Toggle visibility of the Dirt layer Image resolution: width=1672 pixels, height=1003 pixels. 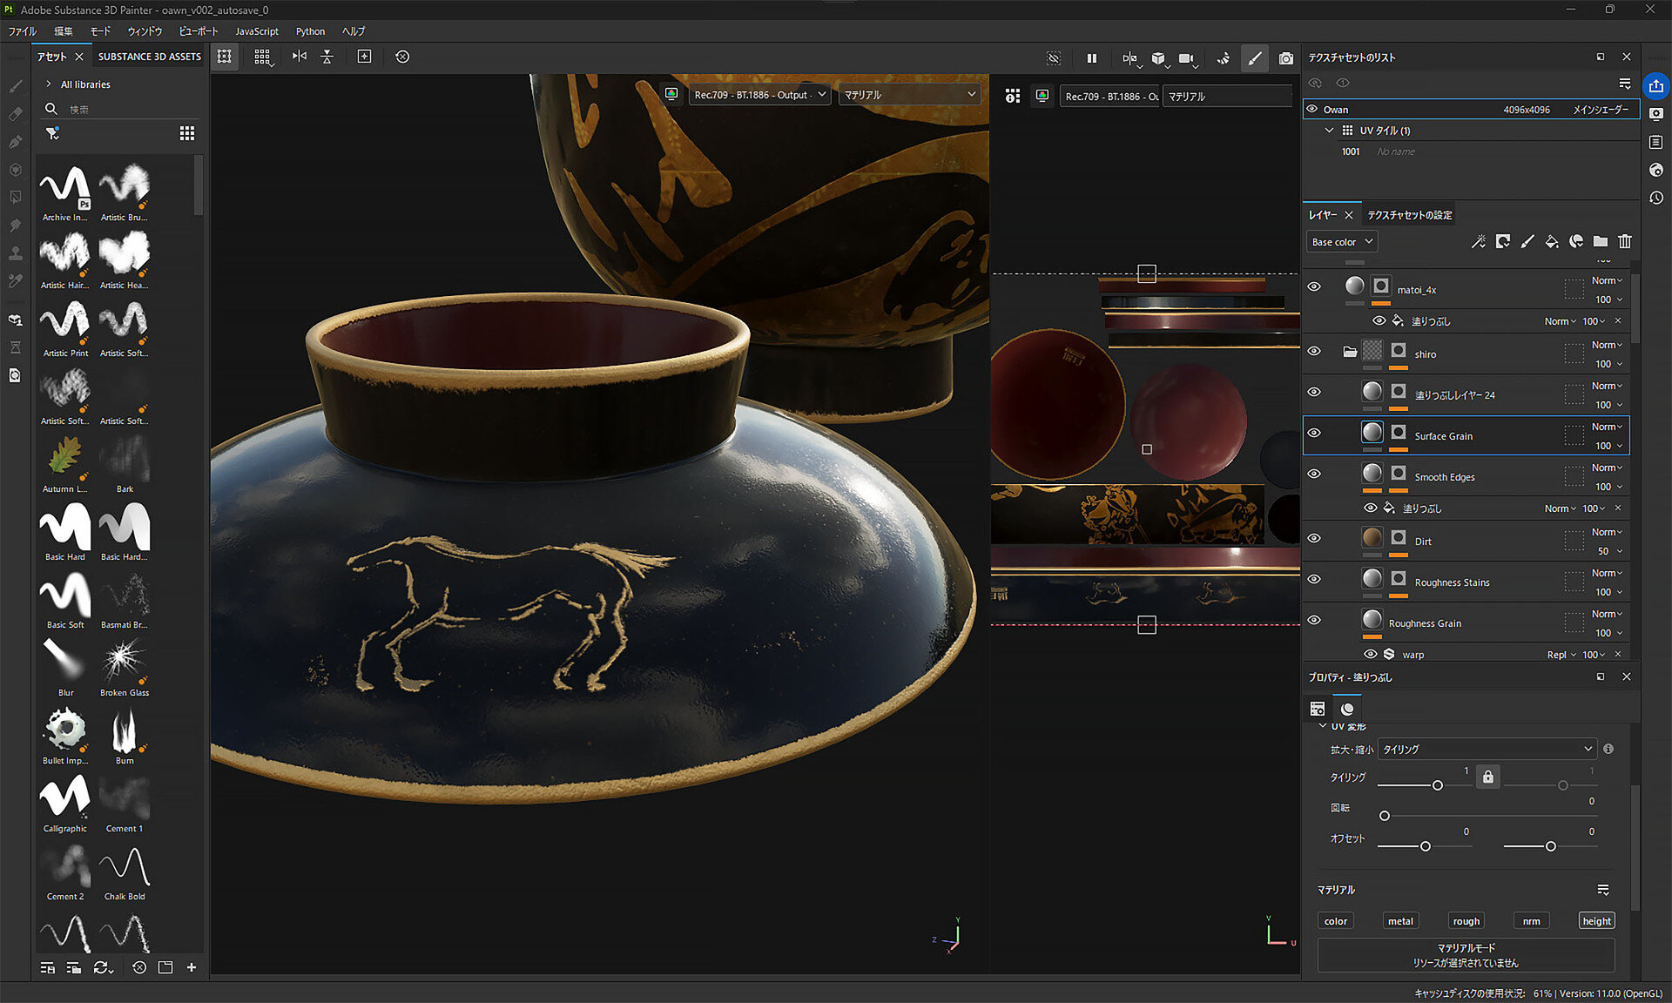click(x=1314, y=538)
